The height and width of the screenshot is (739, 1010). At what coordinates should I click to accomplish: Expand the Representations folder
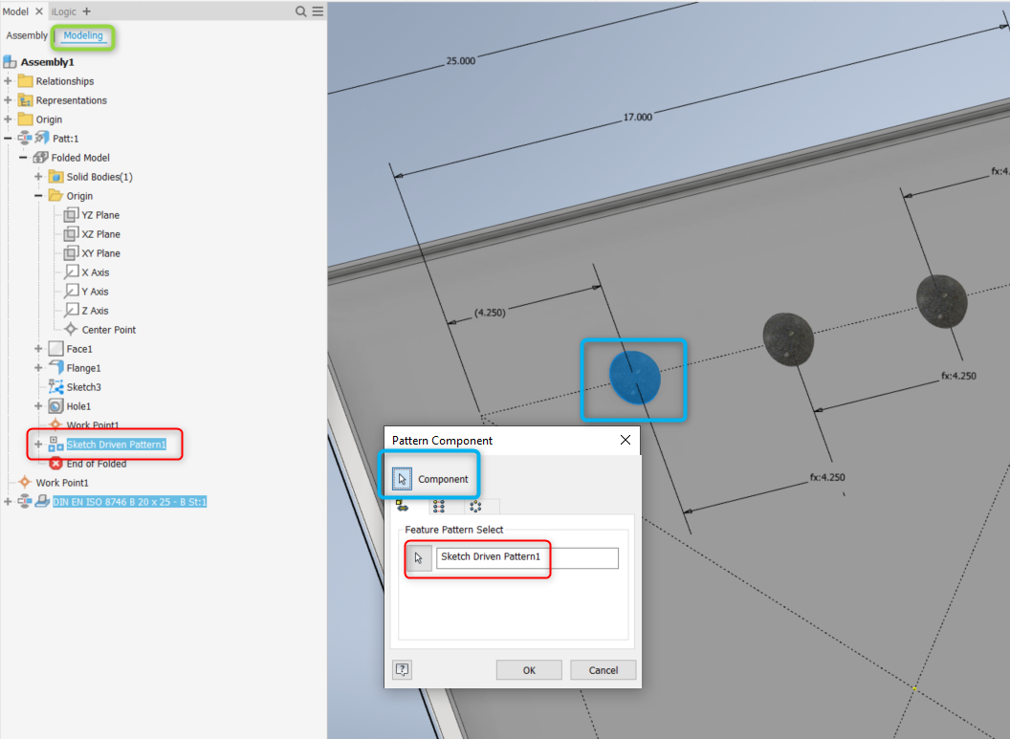point(8,100)
